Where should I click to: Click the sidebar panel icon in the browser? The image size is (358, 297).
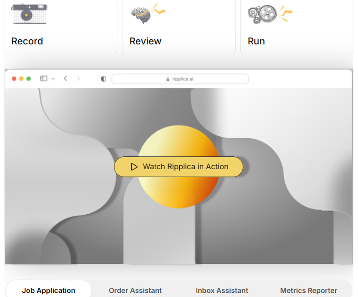43,79
